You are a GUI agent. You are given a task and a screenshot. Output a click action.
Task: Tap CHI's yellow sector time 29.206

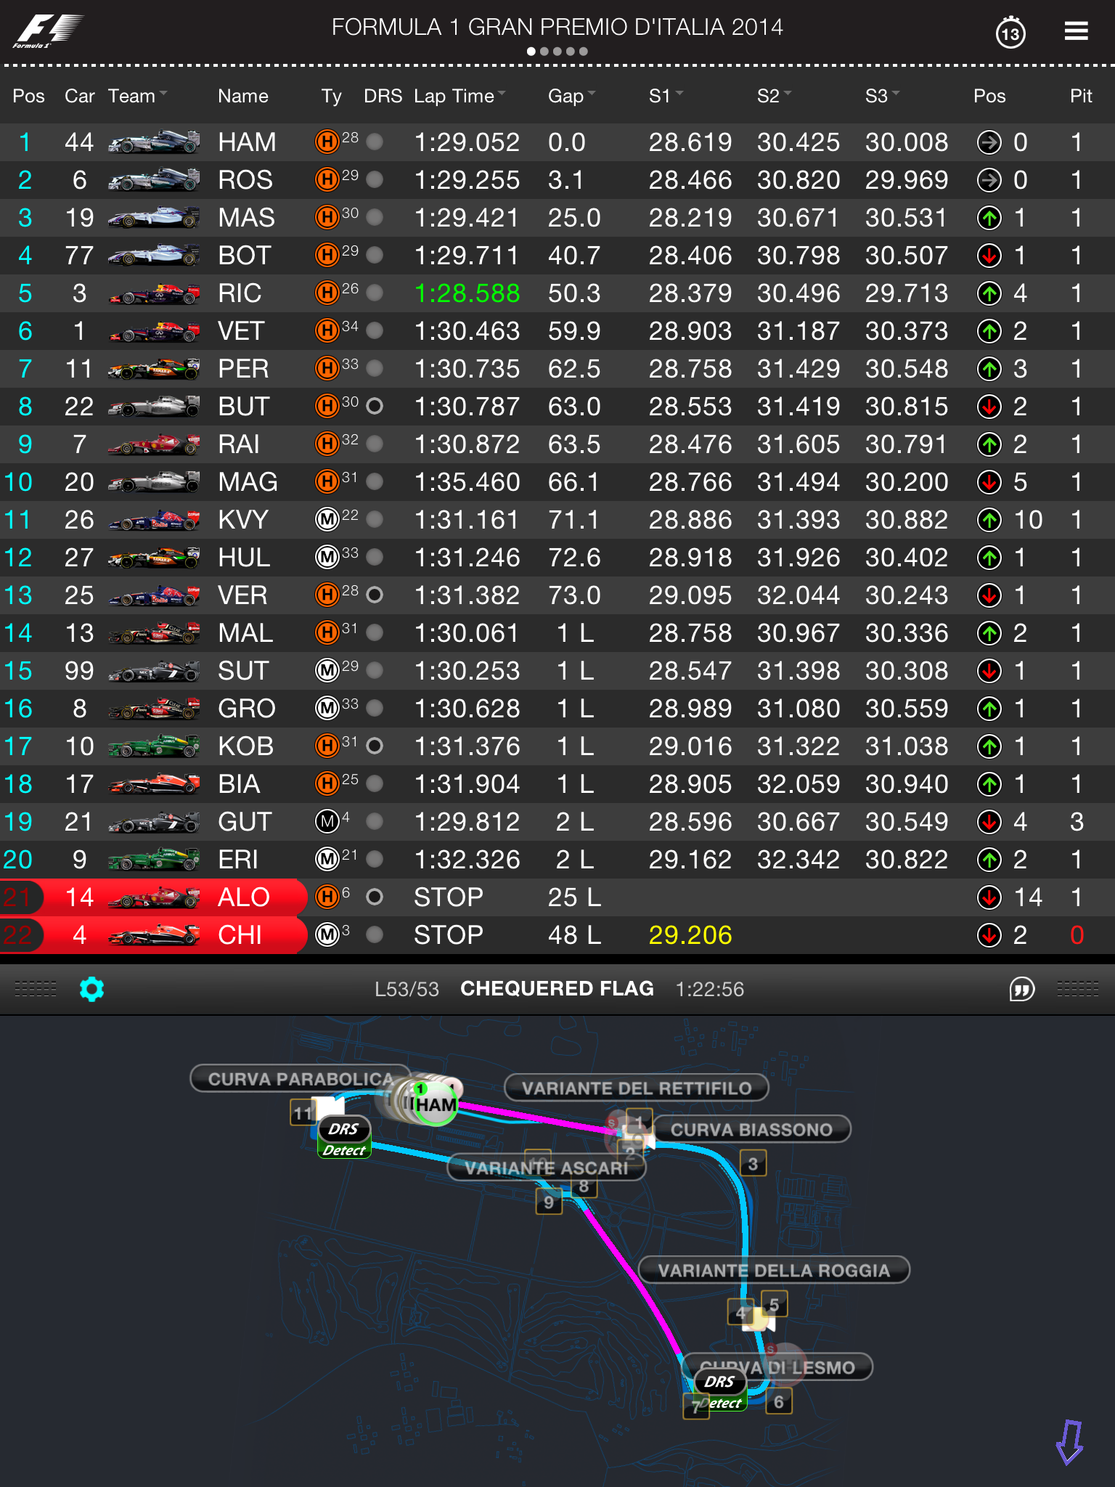click(x=690, y=934)
